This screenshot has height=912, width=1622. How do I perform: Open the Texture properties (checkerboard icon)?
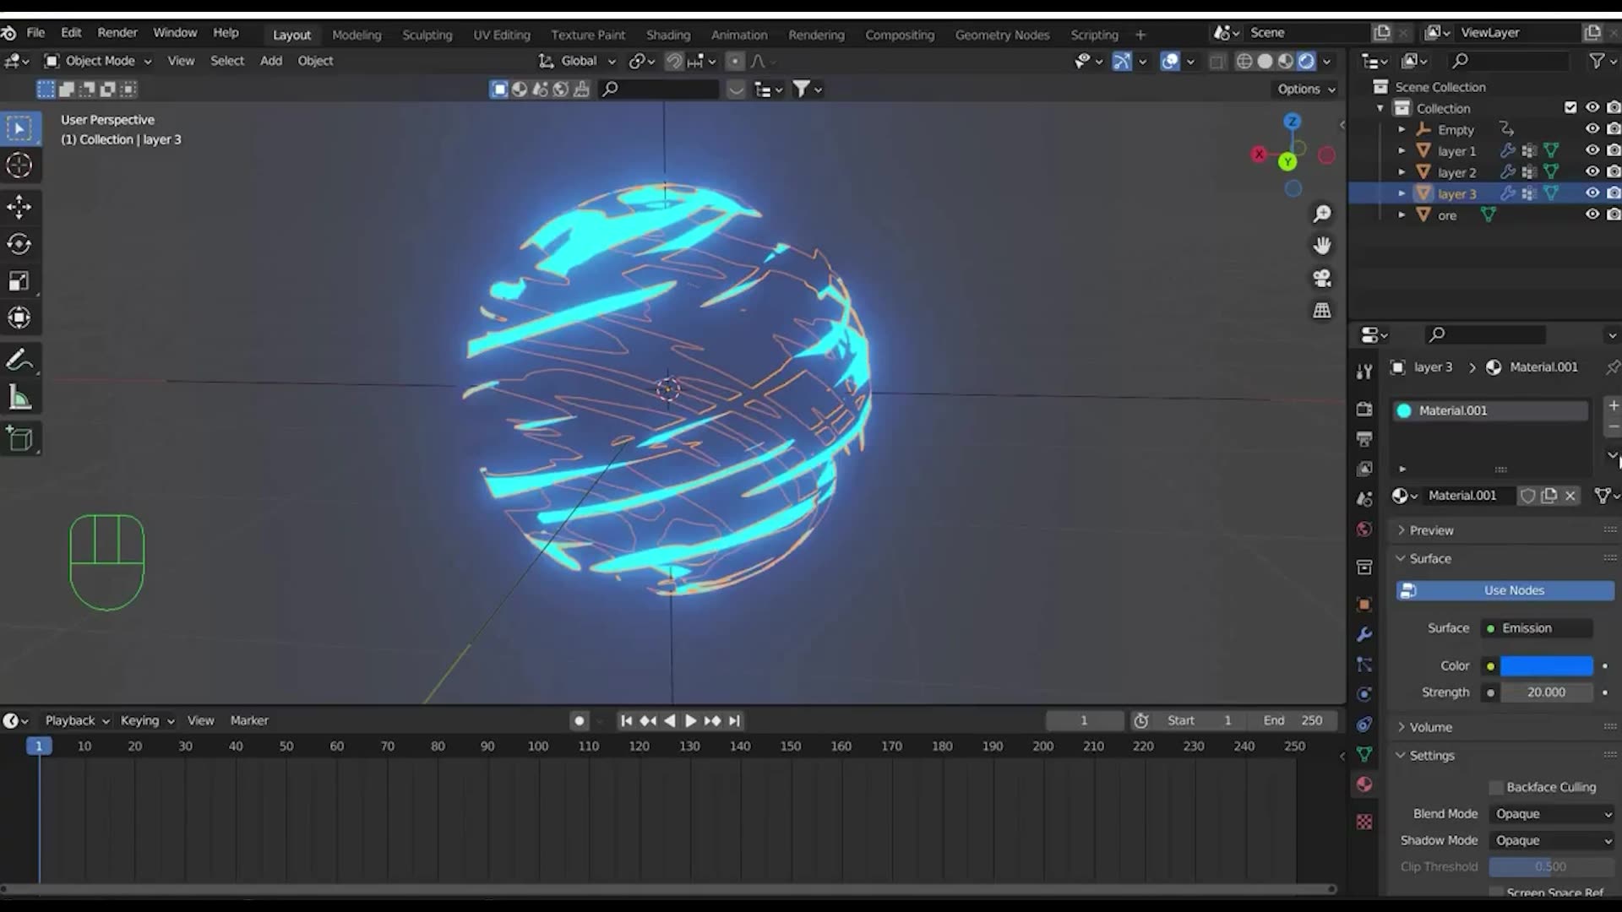coord(1364,822)
